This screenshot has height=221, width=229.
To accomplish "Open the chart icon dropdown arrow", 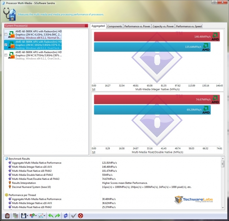I will coord(44,216).
